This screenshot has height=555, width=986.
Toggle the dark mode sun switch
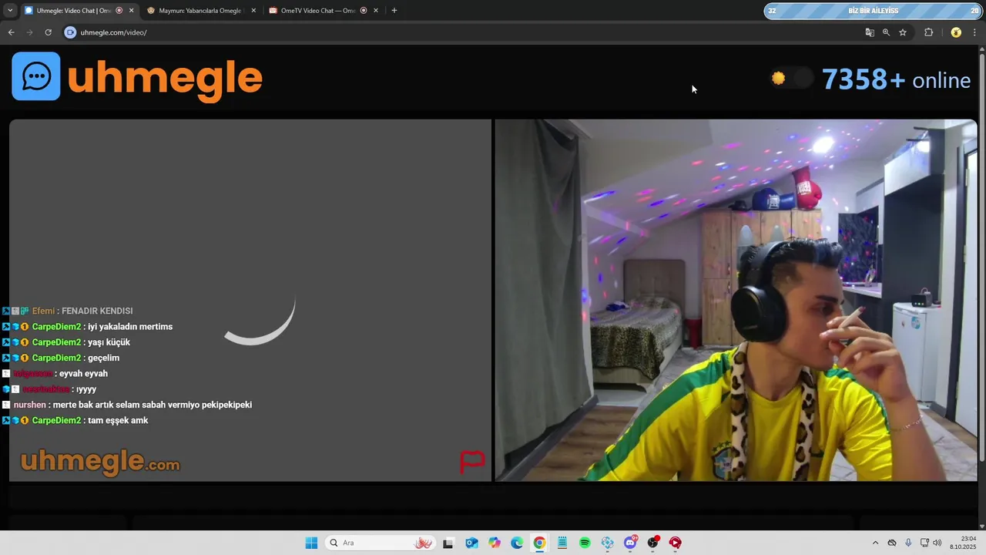pos(791,78)
